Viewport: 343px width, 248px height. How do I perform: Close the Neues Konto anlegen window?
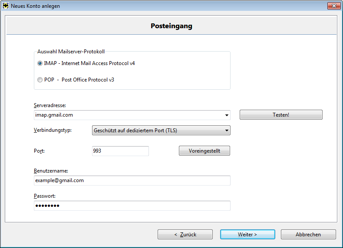tap(334, 6)
